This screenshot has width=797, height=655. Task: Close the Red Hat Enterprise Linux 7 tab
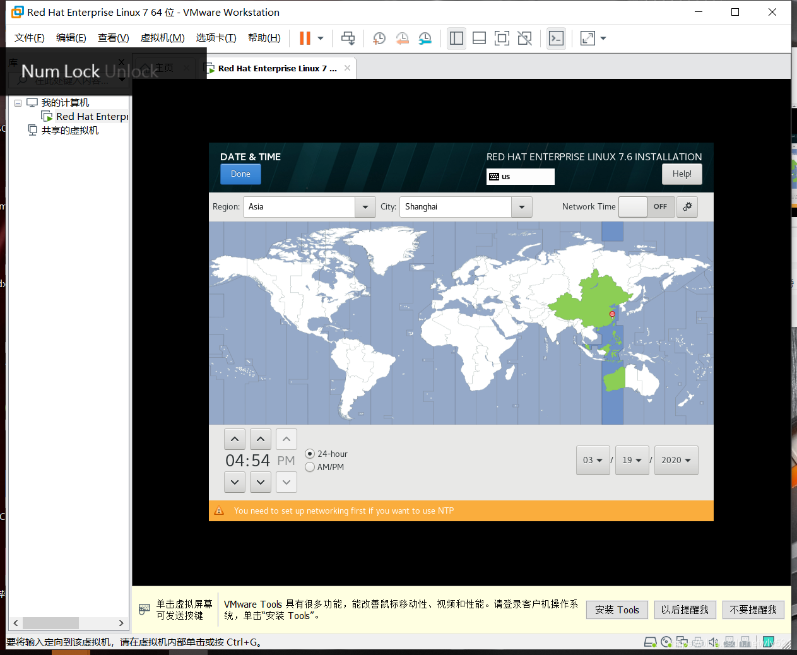347,68
